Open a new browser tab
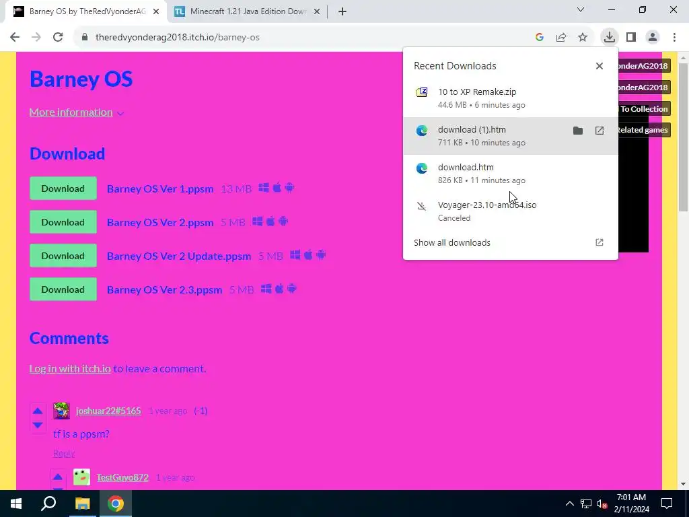The height and width of the screenshot is (517, 689). [x=342, y=12]
